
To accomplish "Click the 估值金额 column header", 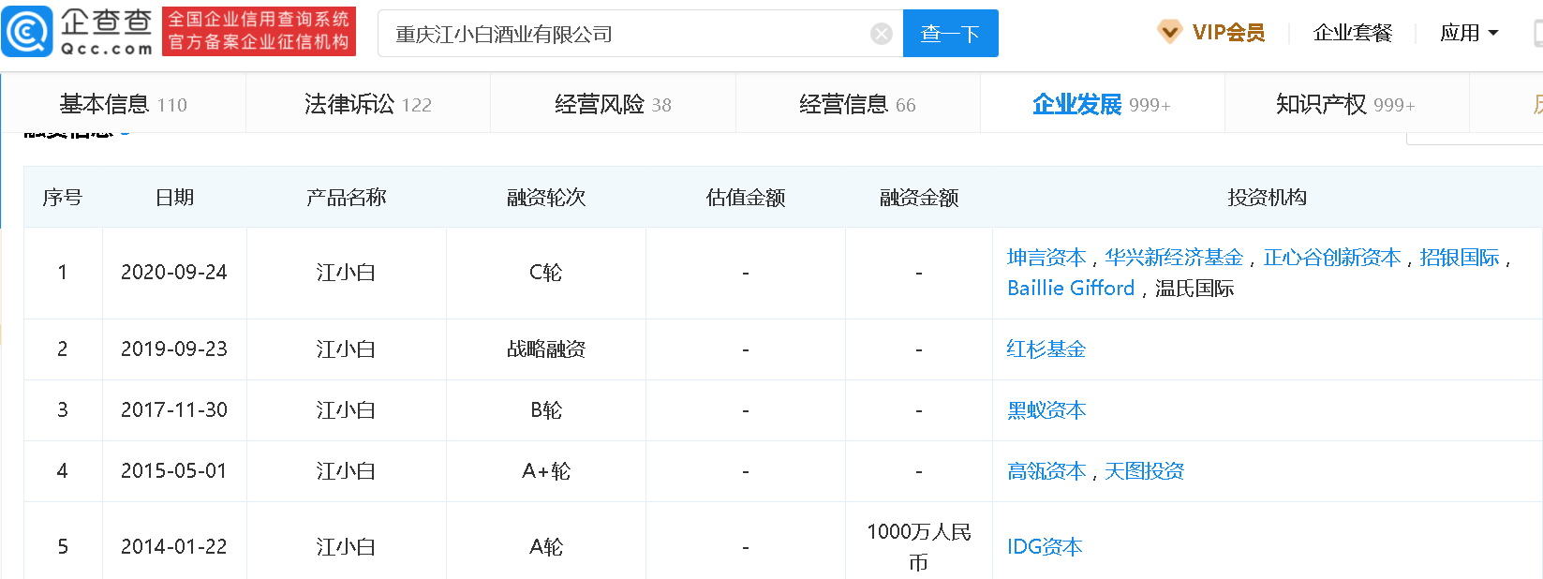I will coord(746,198).
